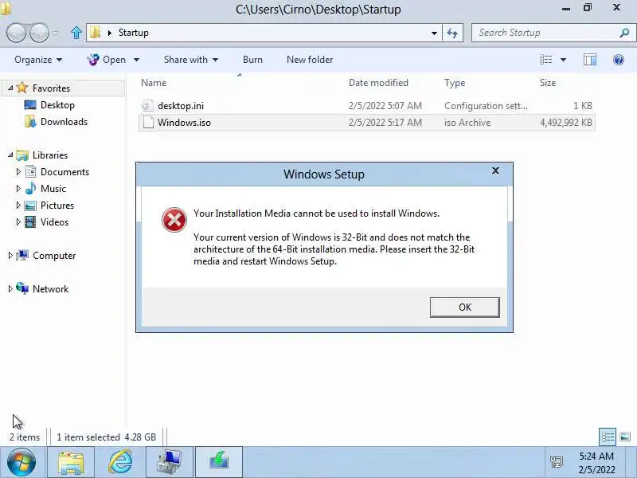
Task: Open the Documents library
Action: [x=64, y=172]
